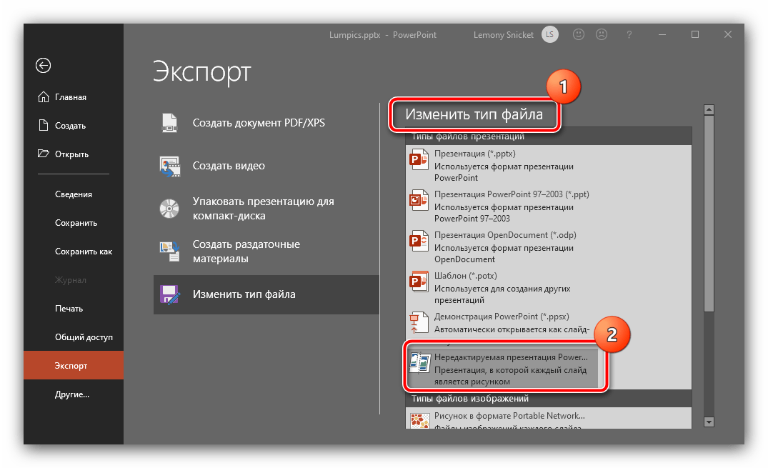Click the back arrow icon
768x468 pixels.
point(44,66)
